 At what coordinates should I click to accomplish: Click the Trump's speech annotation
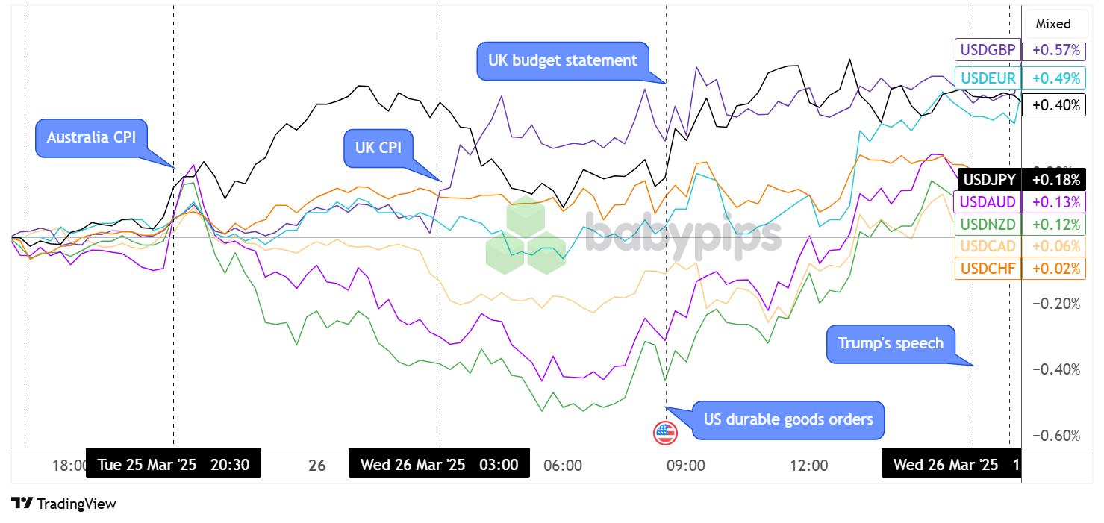(891, 343)
